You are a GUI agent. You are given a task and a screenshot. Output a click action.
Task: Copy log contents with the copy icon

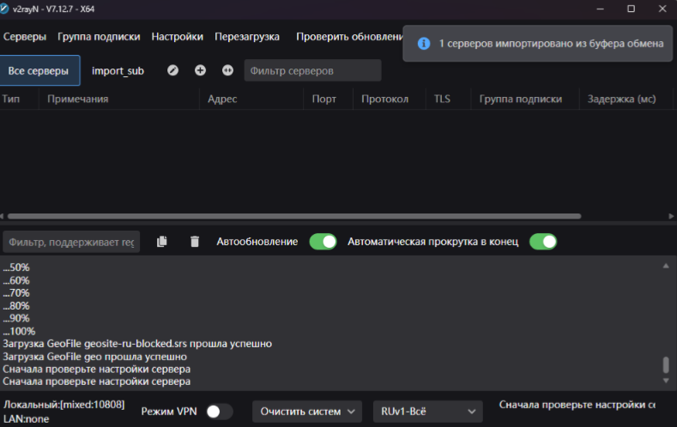click(162, 242)
